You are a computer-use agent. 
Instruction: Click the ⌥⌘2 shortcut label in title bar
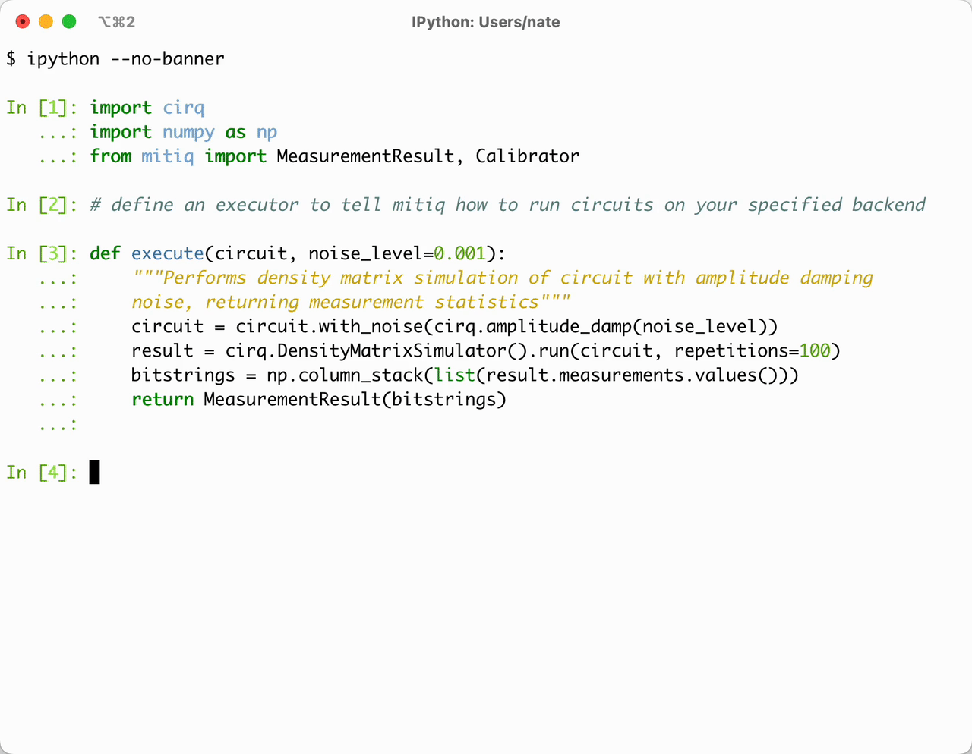[x=116, y=22]
